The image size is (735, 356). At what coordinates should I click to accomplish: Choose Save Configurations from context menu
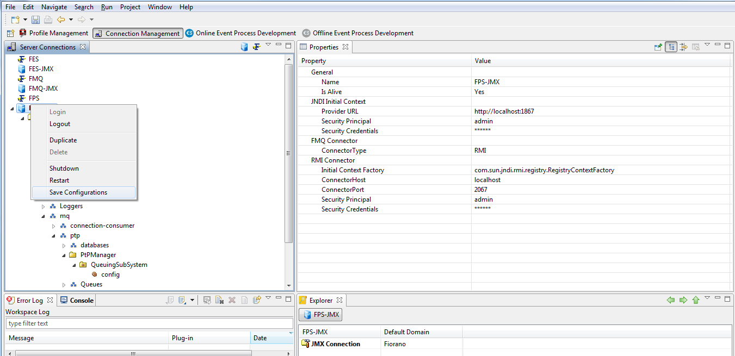[78, 192]
